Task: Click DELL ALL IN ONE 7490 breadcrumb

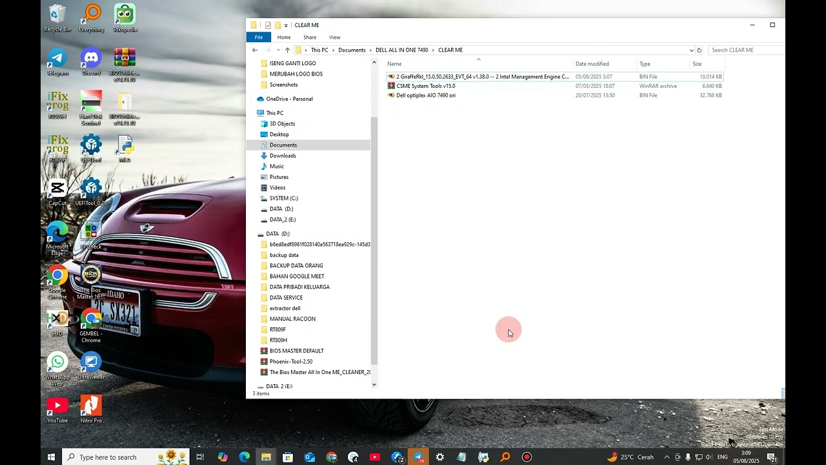Action: coord(401,50)
